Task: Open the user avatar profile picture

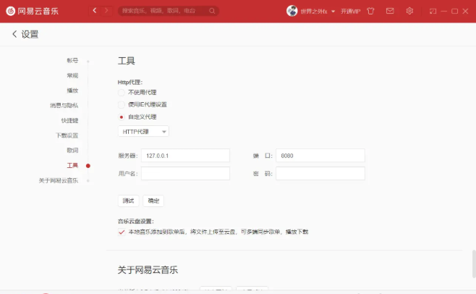Action: pyautogui.click(x=292, y=11)
